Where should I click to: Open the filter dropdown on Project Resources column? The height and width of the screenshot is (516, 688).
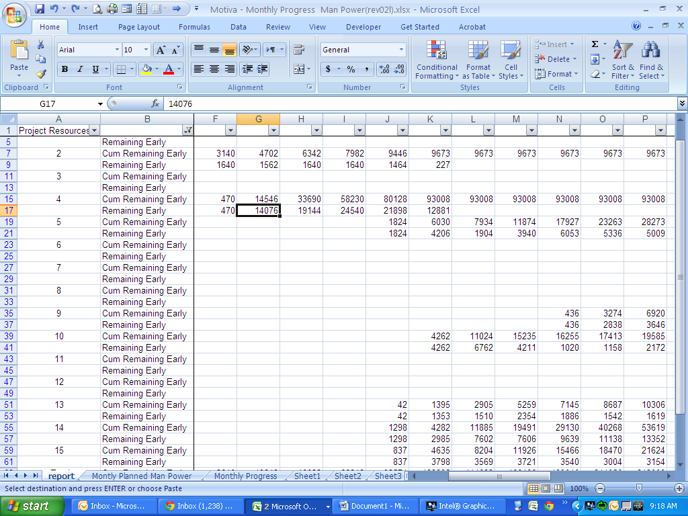[95, 130]
